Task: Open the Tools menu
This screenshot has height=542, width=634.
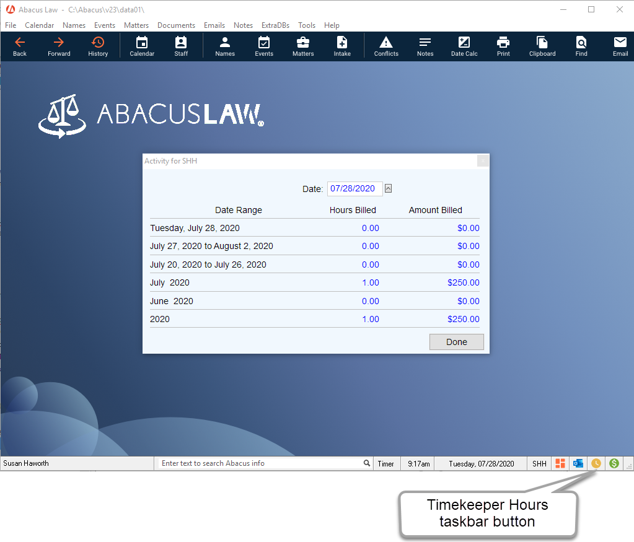Action: click(307, 25)
